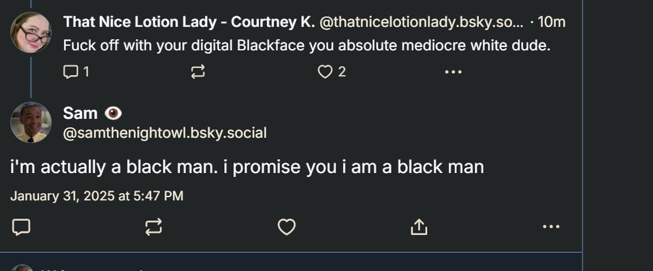Click the partially visible avatar below Sam's post
Viewport: 653px width, 271px height.
23,268
